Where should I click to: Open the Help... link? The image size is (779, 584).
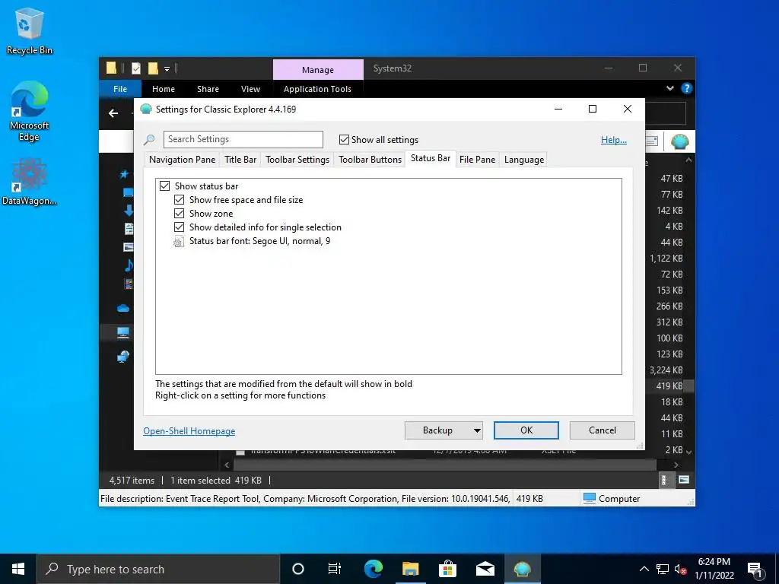(614, 140)
